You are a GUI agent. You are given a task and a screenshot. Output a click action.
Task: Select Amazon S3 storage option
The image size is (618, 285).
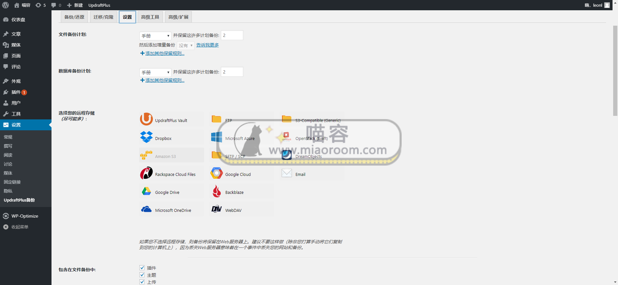pyautogui.click(x=172, y=155)
